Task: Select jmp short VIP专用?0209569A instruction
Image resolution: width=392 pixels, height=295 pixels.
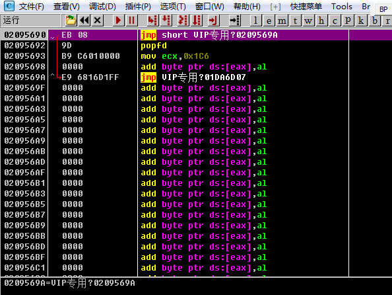Action: 209,35
